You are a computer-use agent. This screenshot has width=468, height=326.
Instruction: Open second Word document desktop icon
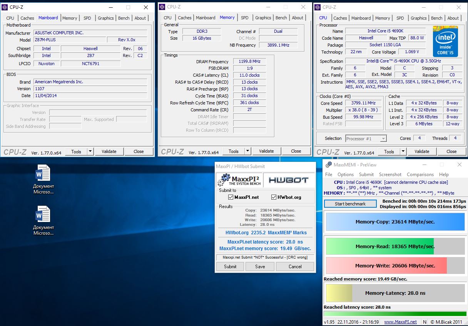click(43, 214)
